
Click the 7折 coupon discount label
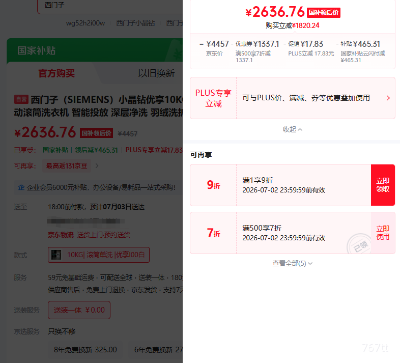(x=214, y=233)
